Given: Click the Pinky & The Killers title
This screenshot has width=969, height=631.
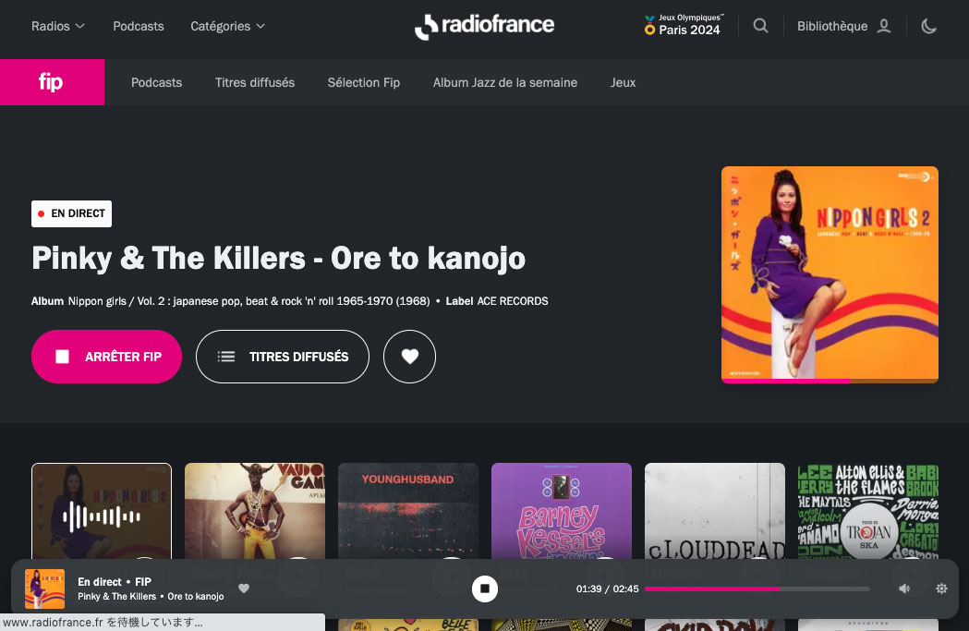Looking at the screenshot, I should click(278, 258).
